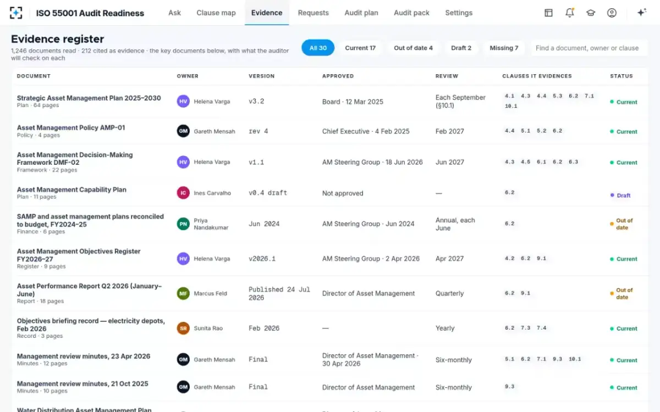The image size is (660, 412).
Task: Click Marcus Feld's MF avatar
Action: (x=183, y=293)
